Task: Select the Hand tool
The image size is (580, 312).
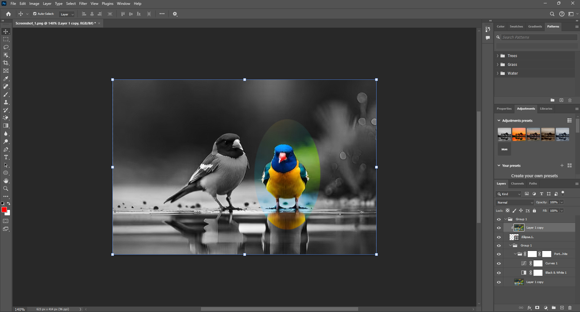Action: tap(6, 181)
